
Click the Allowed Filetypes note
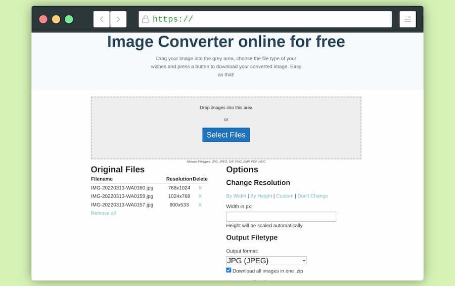click(226, 161)
